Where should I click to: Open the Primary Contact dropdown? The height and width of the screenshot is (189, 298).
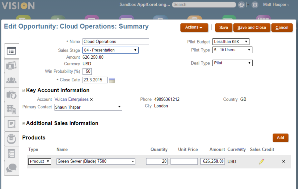(88, 107)
